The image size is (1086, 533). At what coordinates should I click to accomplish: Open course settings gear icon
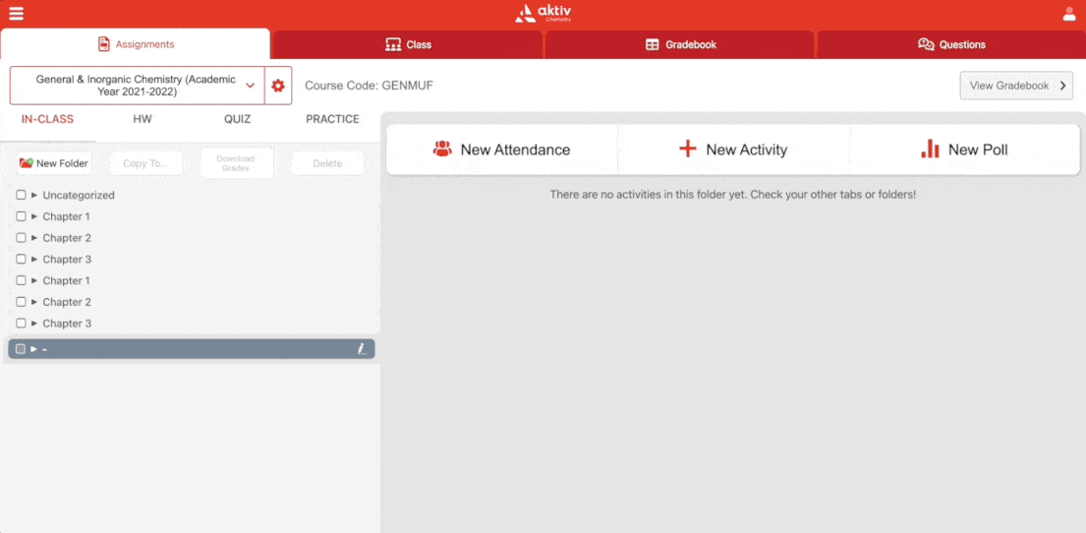point(278,86)
